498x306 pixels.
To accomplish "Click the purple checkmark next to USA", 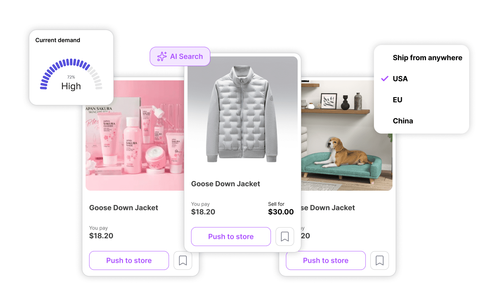I will click(384, 79).
